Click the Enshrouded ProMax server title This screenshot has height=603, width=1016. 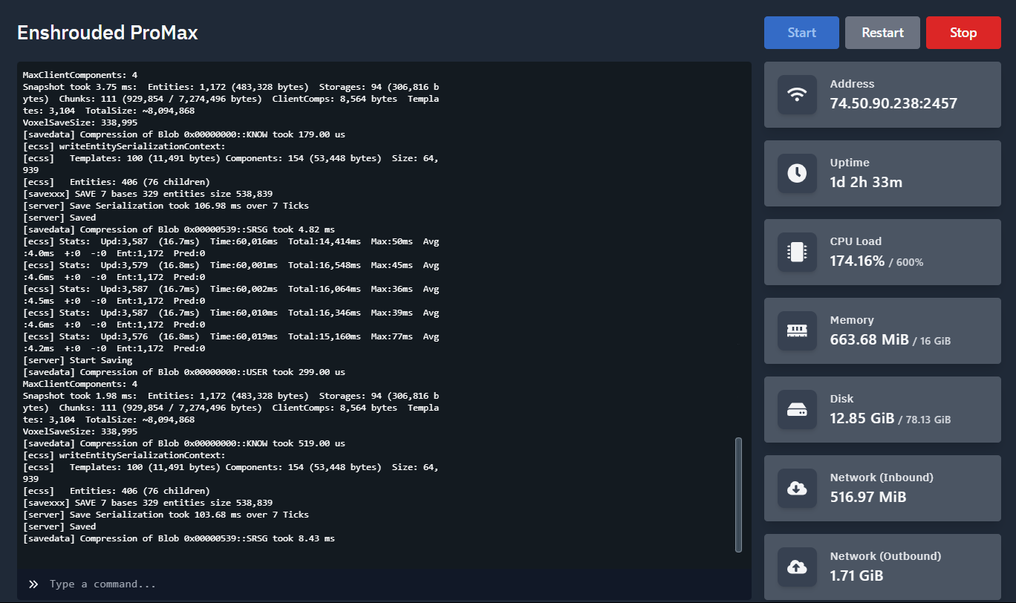pos(108,33)
